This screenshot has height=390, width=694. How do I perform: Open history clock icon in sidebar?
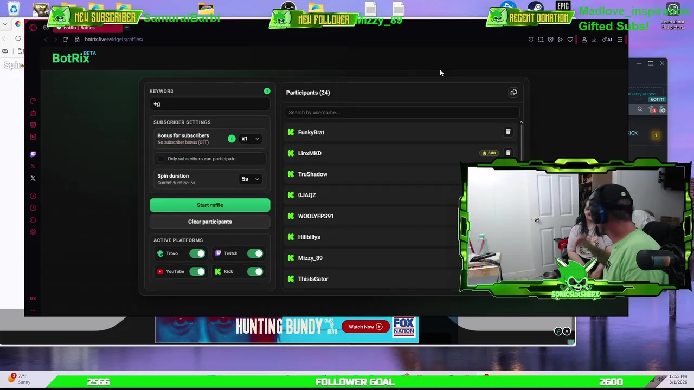(33, 208)
